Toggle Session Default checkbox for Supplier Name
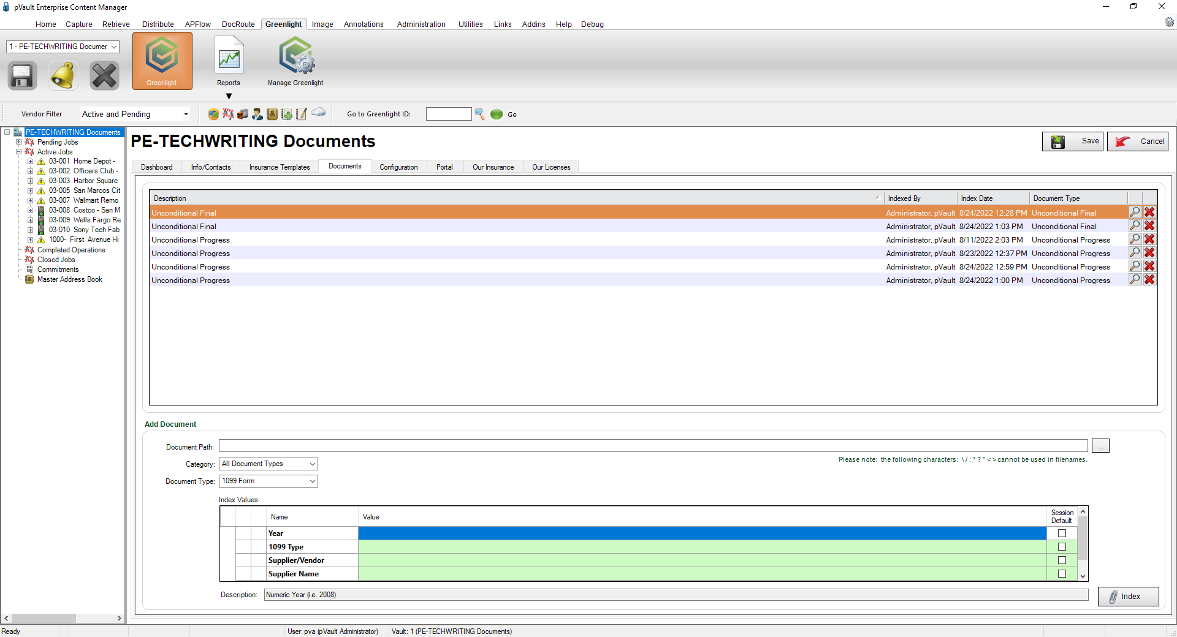The height and width of the screenshot is (637, 1177). click(1062, 574)
